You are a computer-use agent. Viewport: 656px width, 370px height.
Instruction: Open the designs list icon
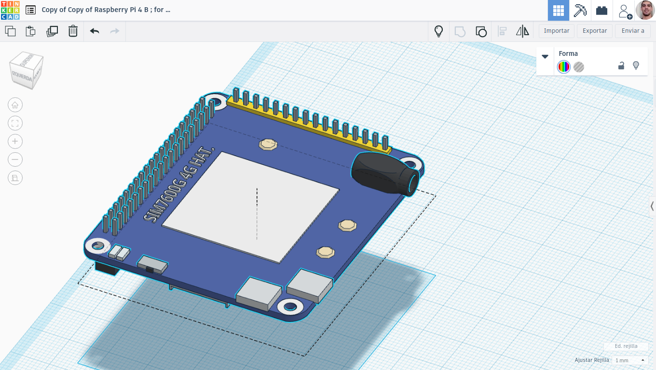[30, 10]
